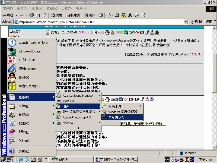217x163 pixels.
Task: Click the Refresh page icon
Action: (x=38, y=15)
